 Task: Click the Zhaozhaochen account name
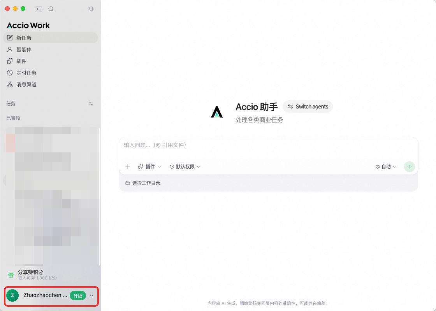pyautogui.click(x=45, y=295)
